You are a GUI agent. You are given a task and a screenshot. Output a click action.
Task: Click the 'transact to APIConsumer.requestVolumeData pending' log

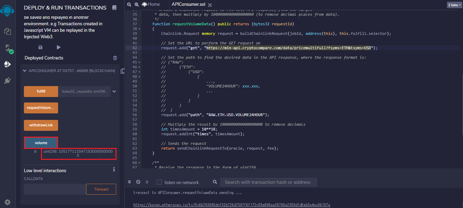(x=188, y=193)
